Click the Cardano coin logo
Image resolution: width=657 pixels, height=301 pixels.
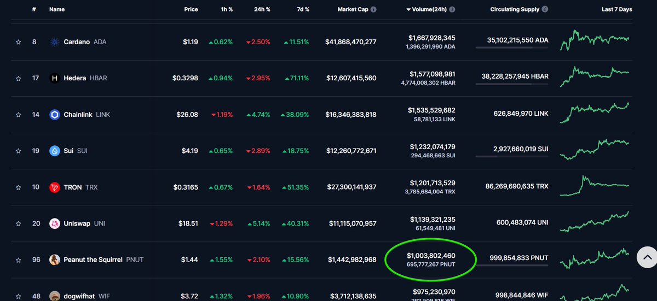click(54, 42)
